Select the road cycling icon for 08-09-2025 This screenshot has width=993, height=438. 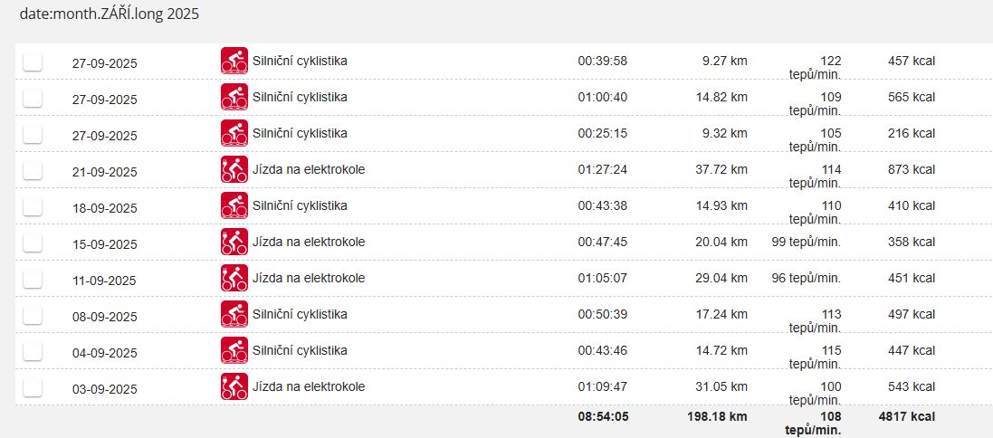pyautogui.click(x=234, y=314)
